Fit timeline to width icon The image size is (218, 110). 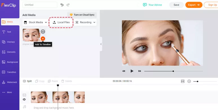(x=183, y=81)
